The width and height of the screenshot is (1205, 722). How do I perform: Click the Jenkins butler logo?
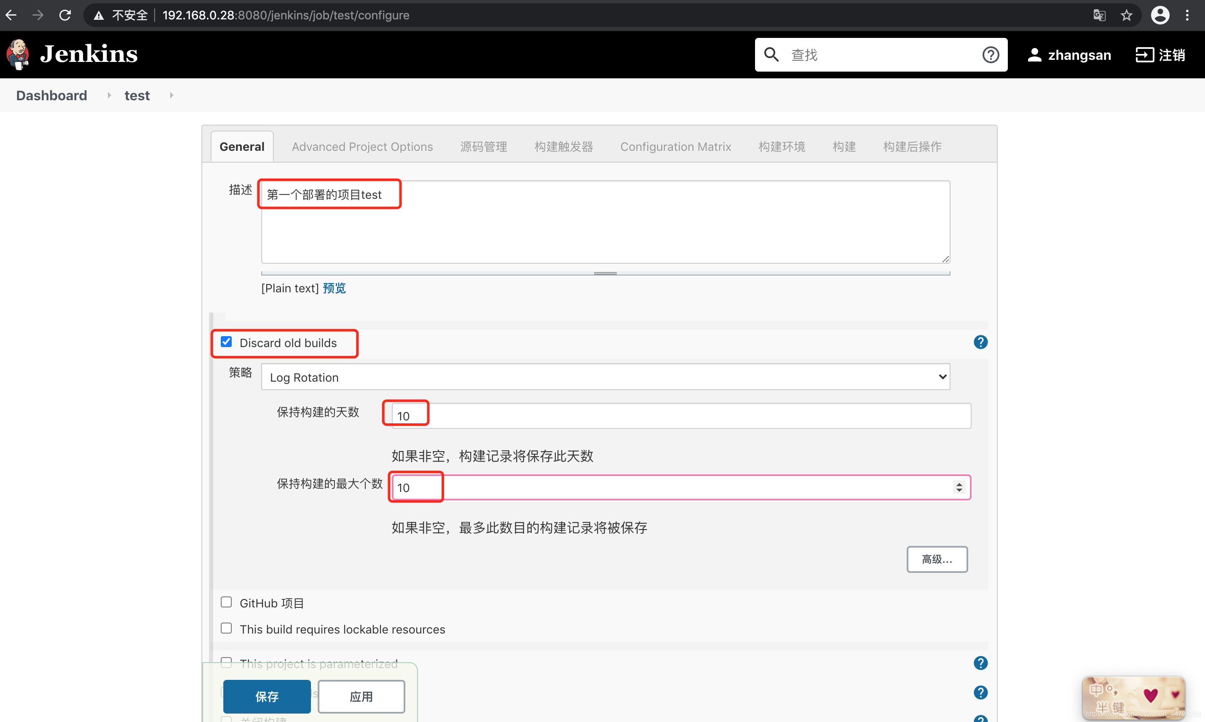18,54
